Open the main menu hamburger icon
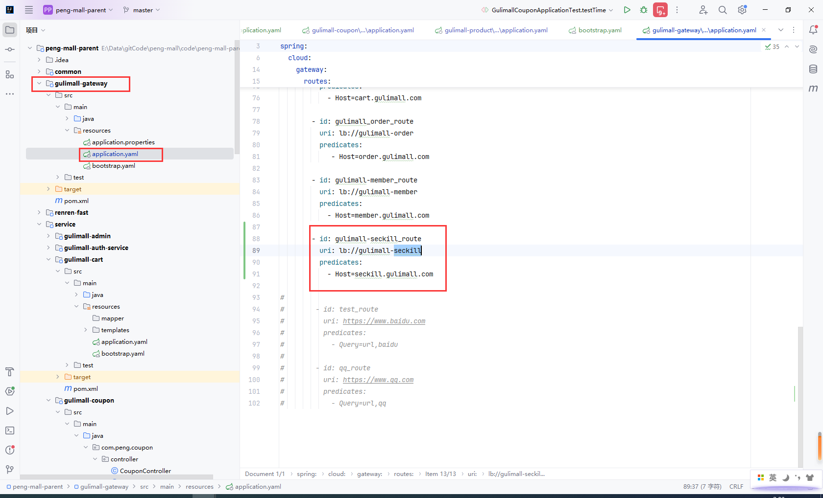The width and height of the screenshot is (823, 498). coord(29,10)
